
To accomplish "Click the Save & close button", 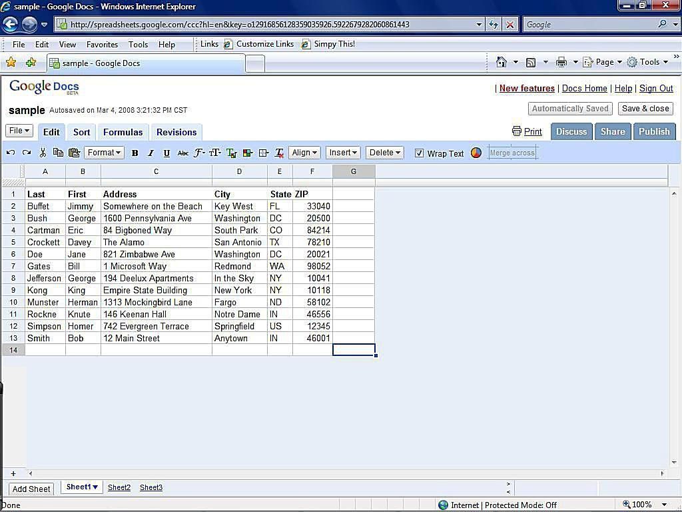I will click(645, 108).
